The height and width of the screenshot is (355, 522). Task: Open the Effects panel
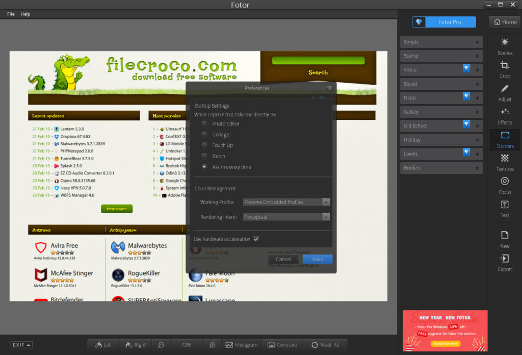(x=505, y=116)
